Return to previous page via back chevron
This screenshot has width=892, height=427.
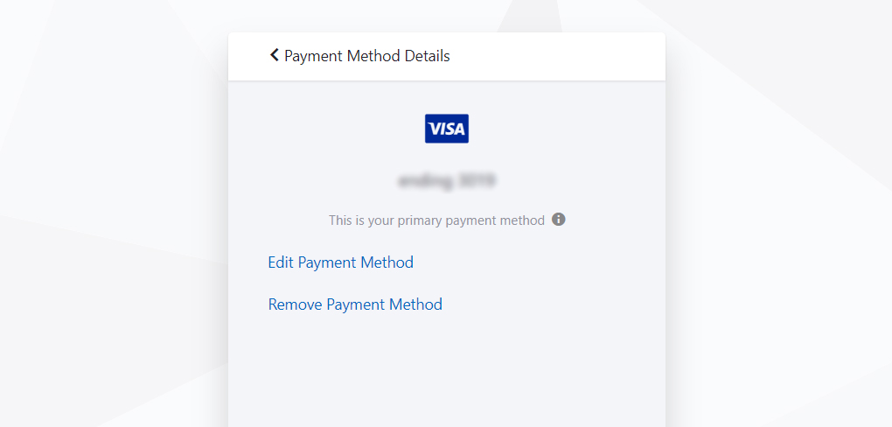pos(275,55)
